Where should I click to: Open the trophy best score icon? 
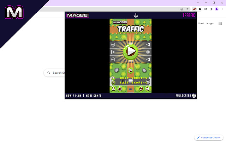tap(113, 78)
